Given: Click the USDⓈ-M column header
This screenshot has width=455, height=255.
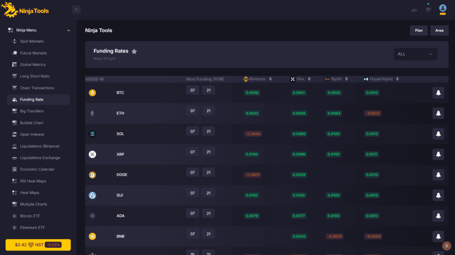Looking at the screenshot, I should [94, 79].
